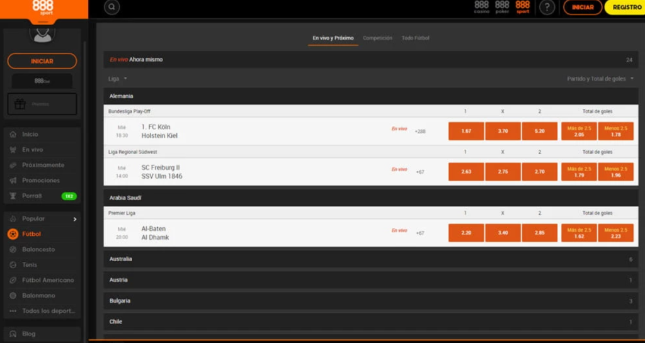The width and height of the screenshot is (645, 343).
Task: Select Menos 2.5 at 1.78
Action: pos(616,132)
